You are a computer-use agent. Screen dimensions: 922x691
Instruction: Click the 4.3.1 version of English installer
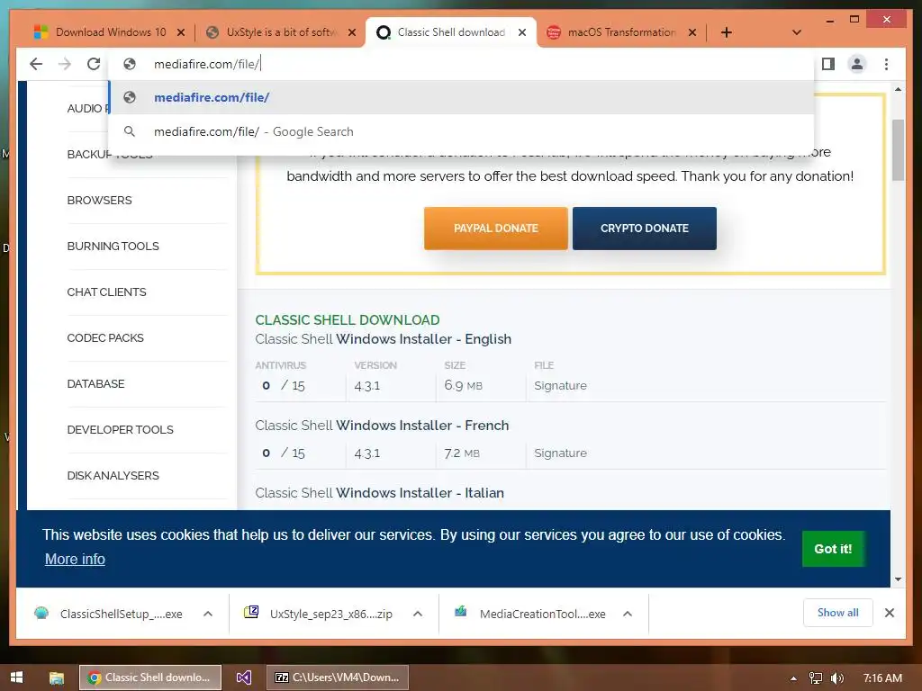click(x=367, y=386)
